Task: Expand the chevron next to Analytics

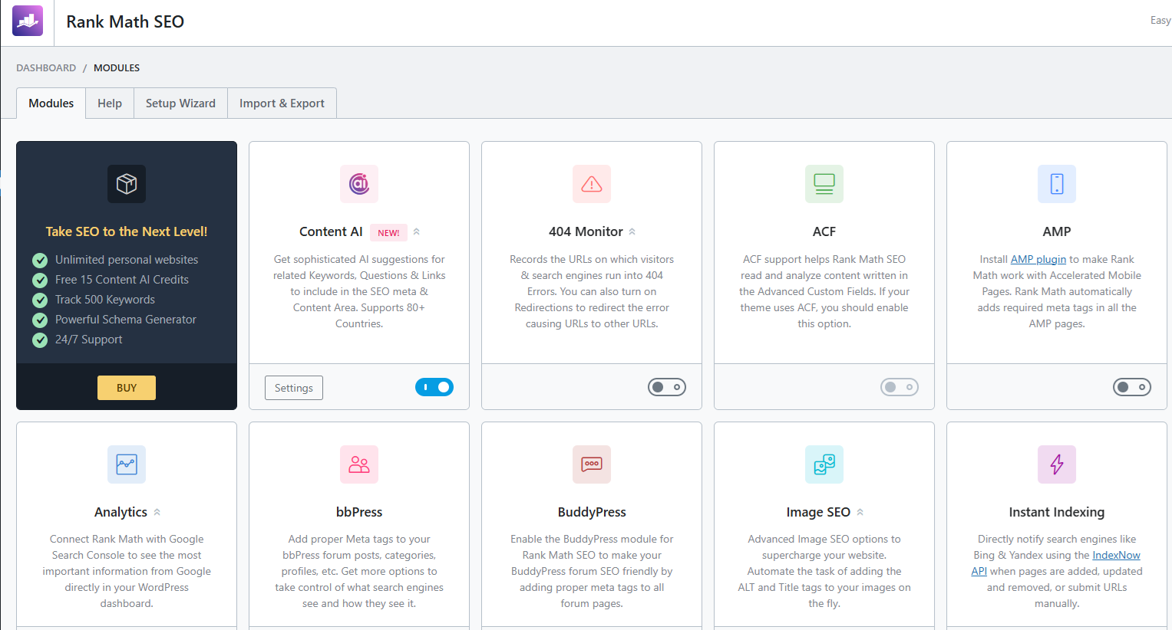Action: click(157, 512)
